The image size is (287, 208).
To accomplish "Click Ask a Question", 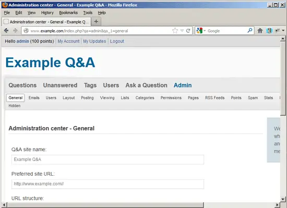I will click(x=146, y=85).
